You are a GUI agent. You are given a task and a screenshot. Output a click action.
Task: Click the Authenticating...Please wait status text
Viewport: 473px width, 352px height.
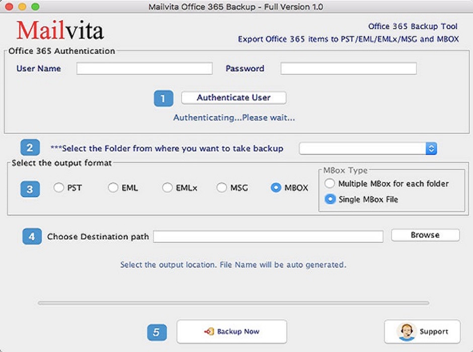coord(234,118)
